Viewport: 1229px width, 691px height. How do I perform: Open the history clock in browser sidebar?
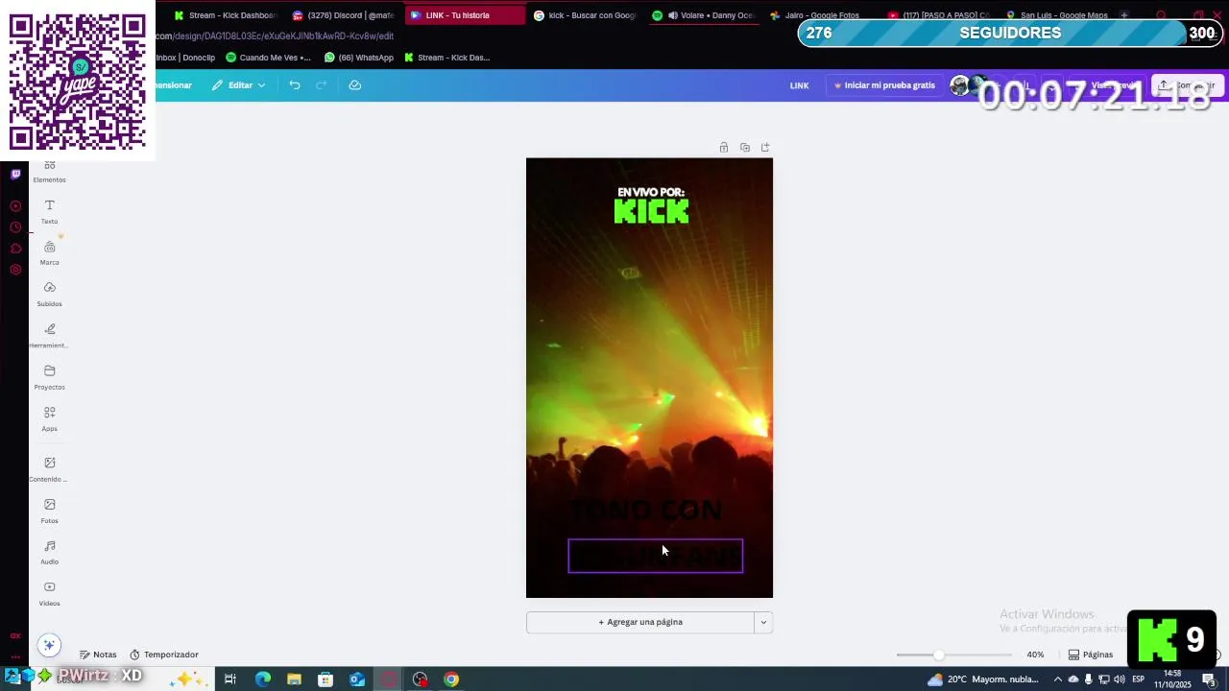click(15, 227)
